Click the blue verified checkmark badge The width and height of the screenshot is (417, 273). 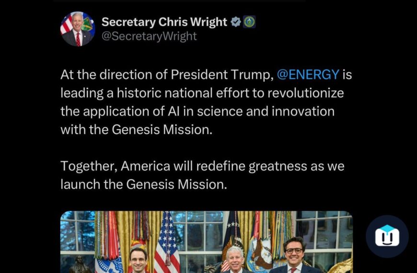(235, 22)
